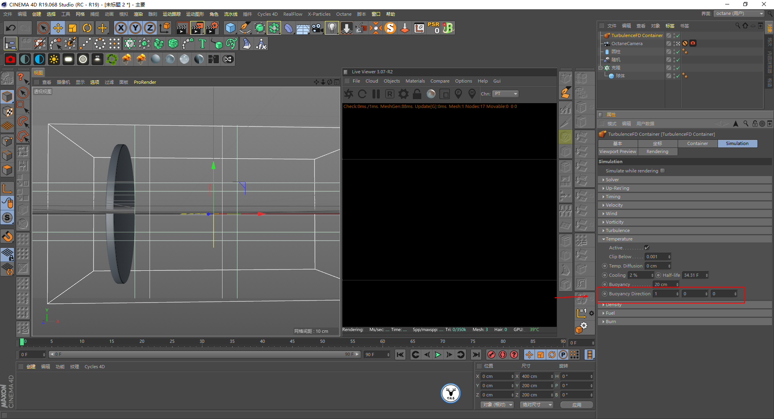Select TurbulenceFD Container in object tree
774x419 pixels.
[x=637, y=35]
